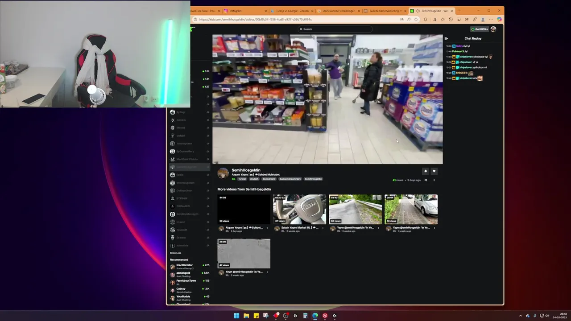Open the 03:43 road video thumbnail
This screenshot has height=321, width=571.
[x=355, y=209]
